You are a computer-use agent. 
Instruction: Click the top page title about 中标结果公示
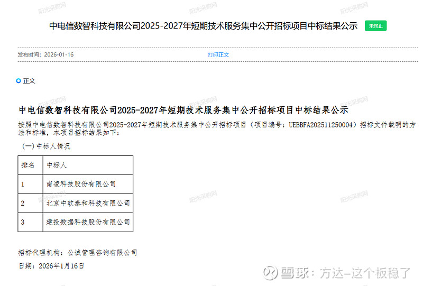point(203,26)
